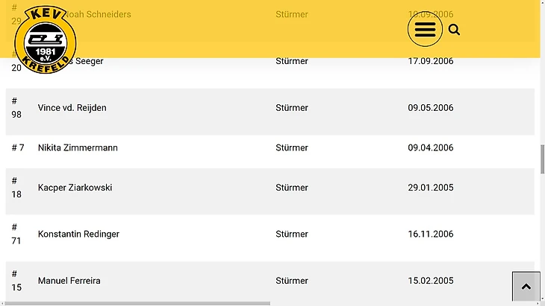Click birthdate 16.11.2006
The width and height of the screenshot is (545, 306).
click(431, 234)
